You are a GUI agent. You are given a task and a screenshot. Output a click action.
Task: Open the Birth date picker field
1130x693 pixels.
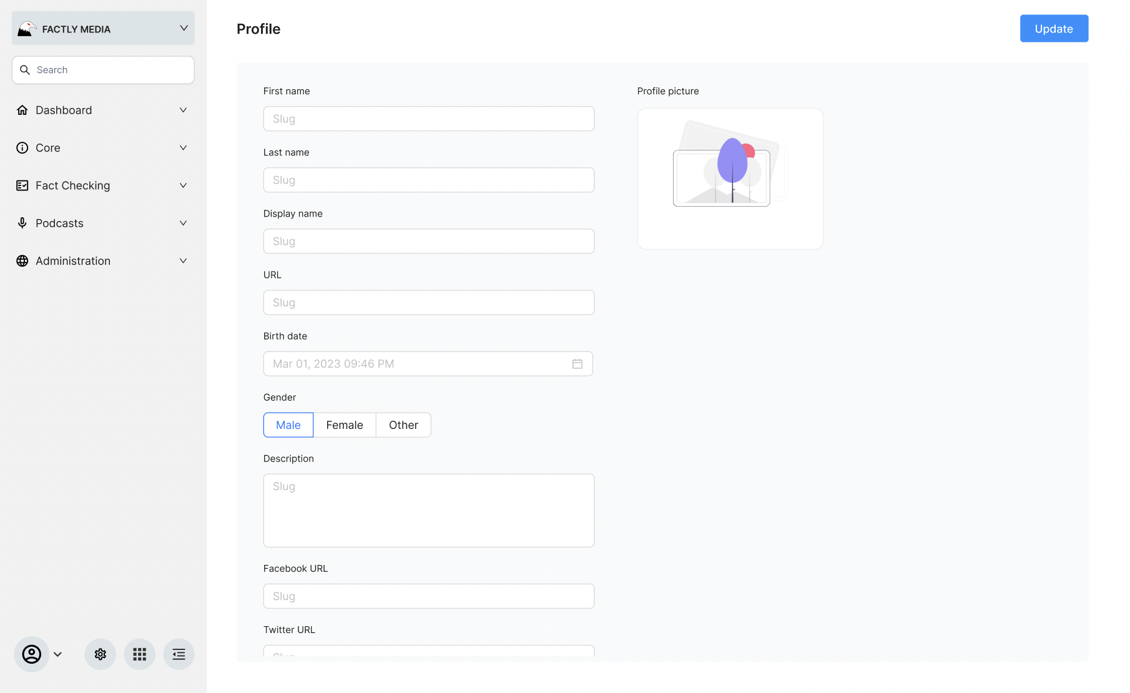428,364
